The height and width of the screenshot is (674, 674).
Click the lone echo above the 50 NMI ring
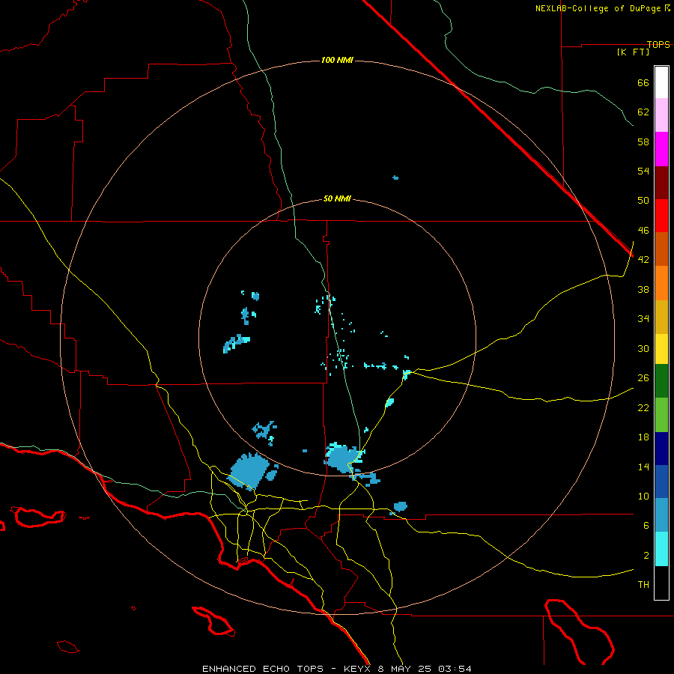point(395,177)
